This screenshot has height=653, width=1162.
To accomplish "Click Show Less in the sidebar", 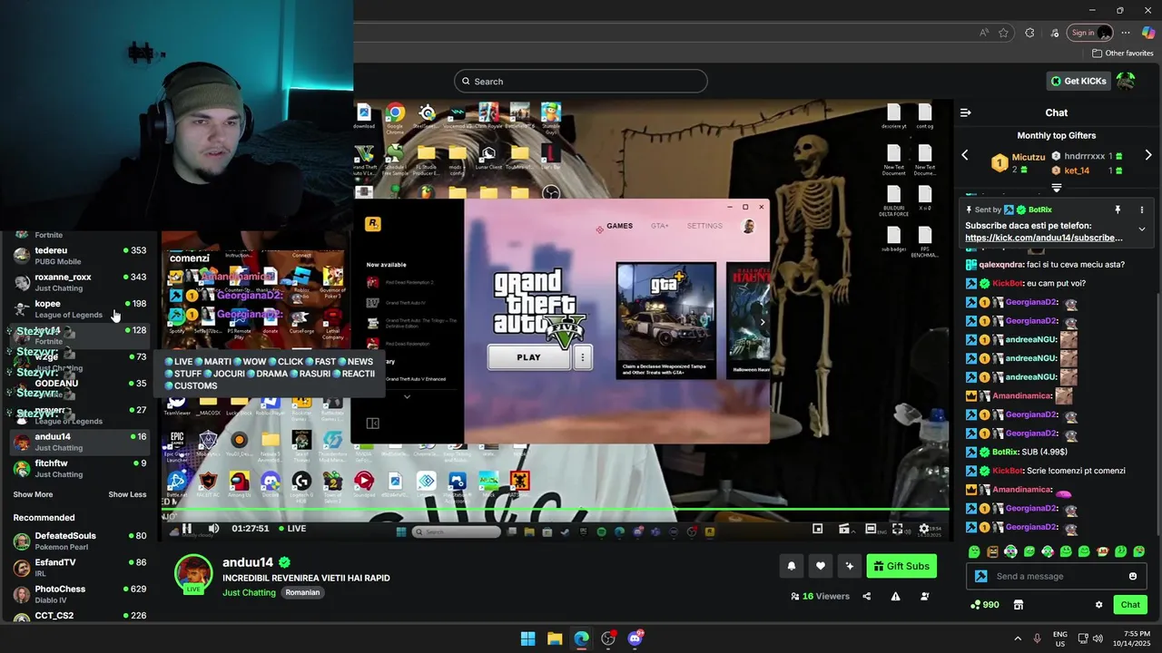I will 127,494.
